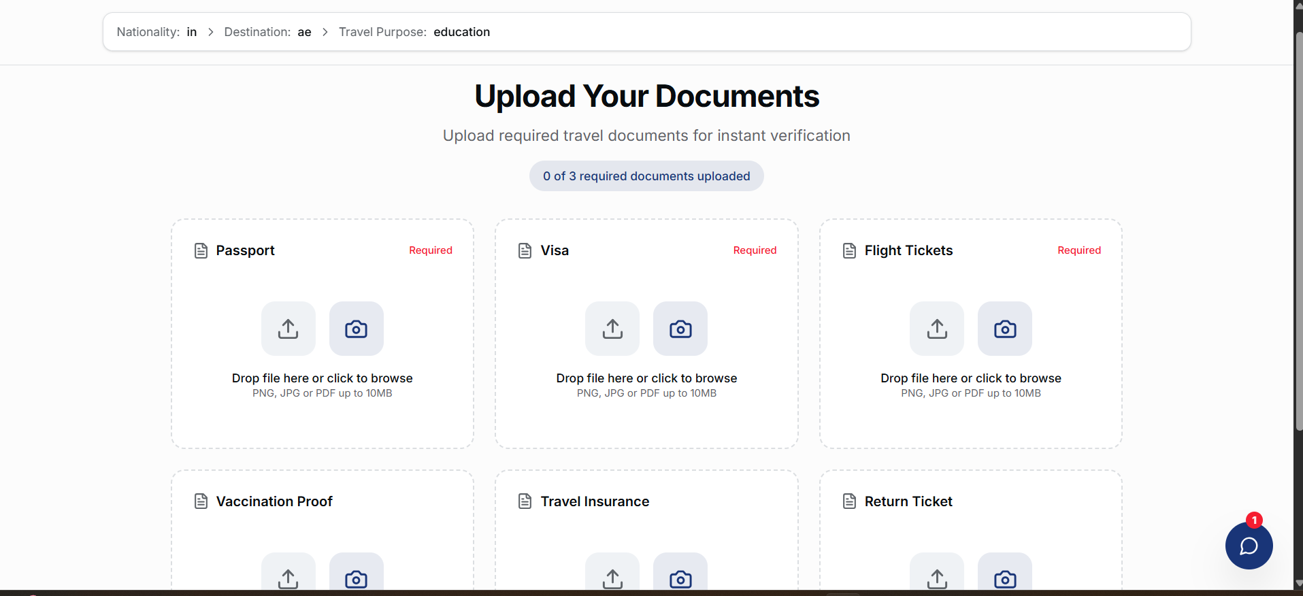Click the red notification badge on chat
The height and width of the screenshot is (596, 1303).
(1254, 520)
